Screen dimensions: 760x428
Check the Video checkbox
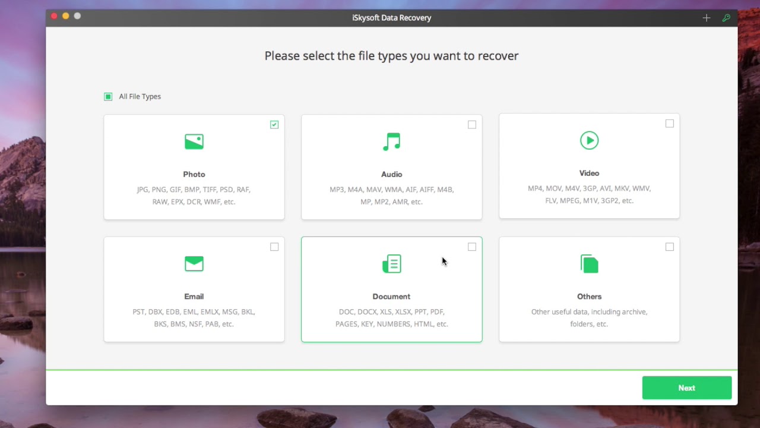(670, 124)
